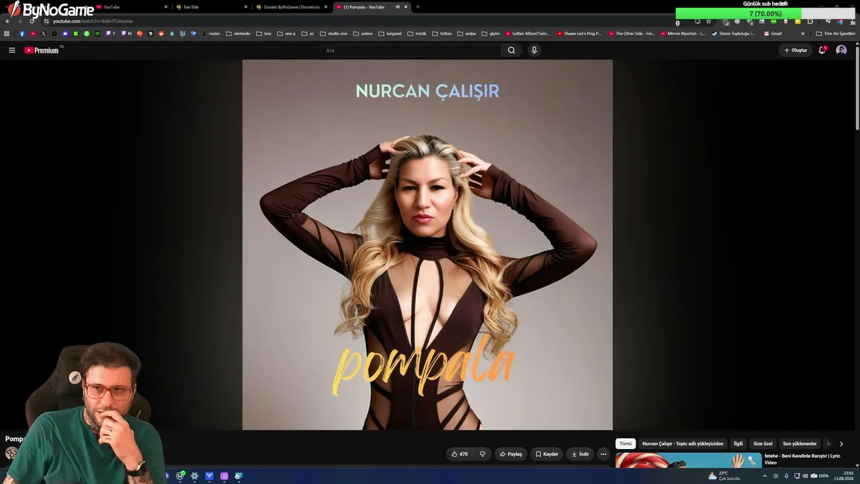Start voice search with the microphone
The height and width of the screenshot is (484, 860).
click(x=534, y=50)
